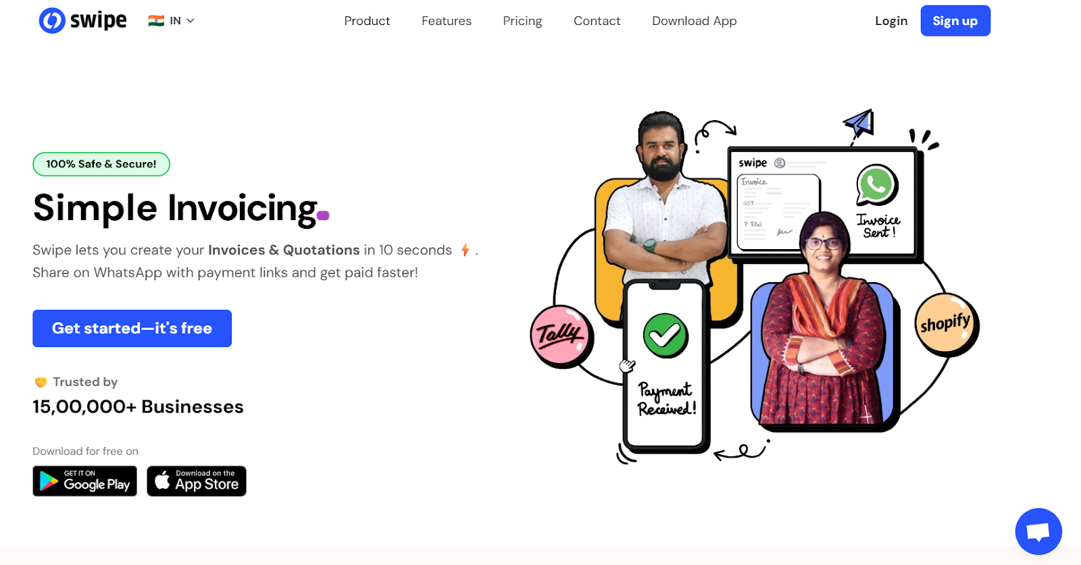Click the orange Shopify badge
Screen dimensions: 1081x565
point(945,323)
